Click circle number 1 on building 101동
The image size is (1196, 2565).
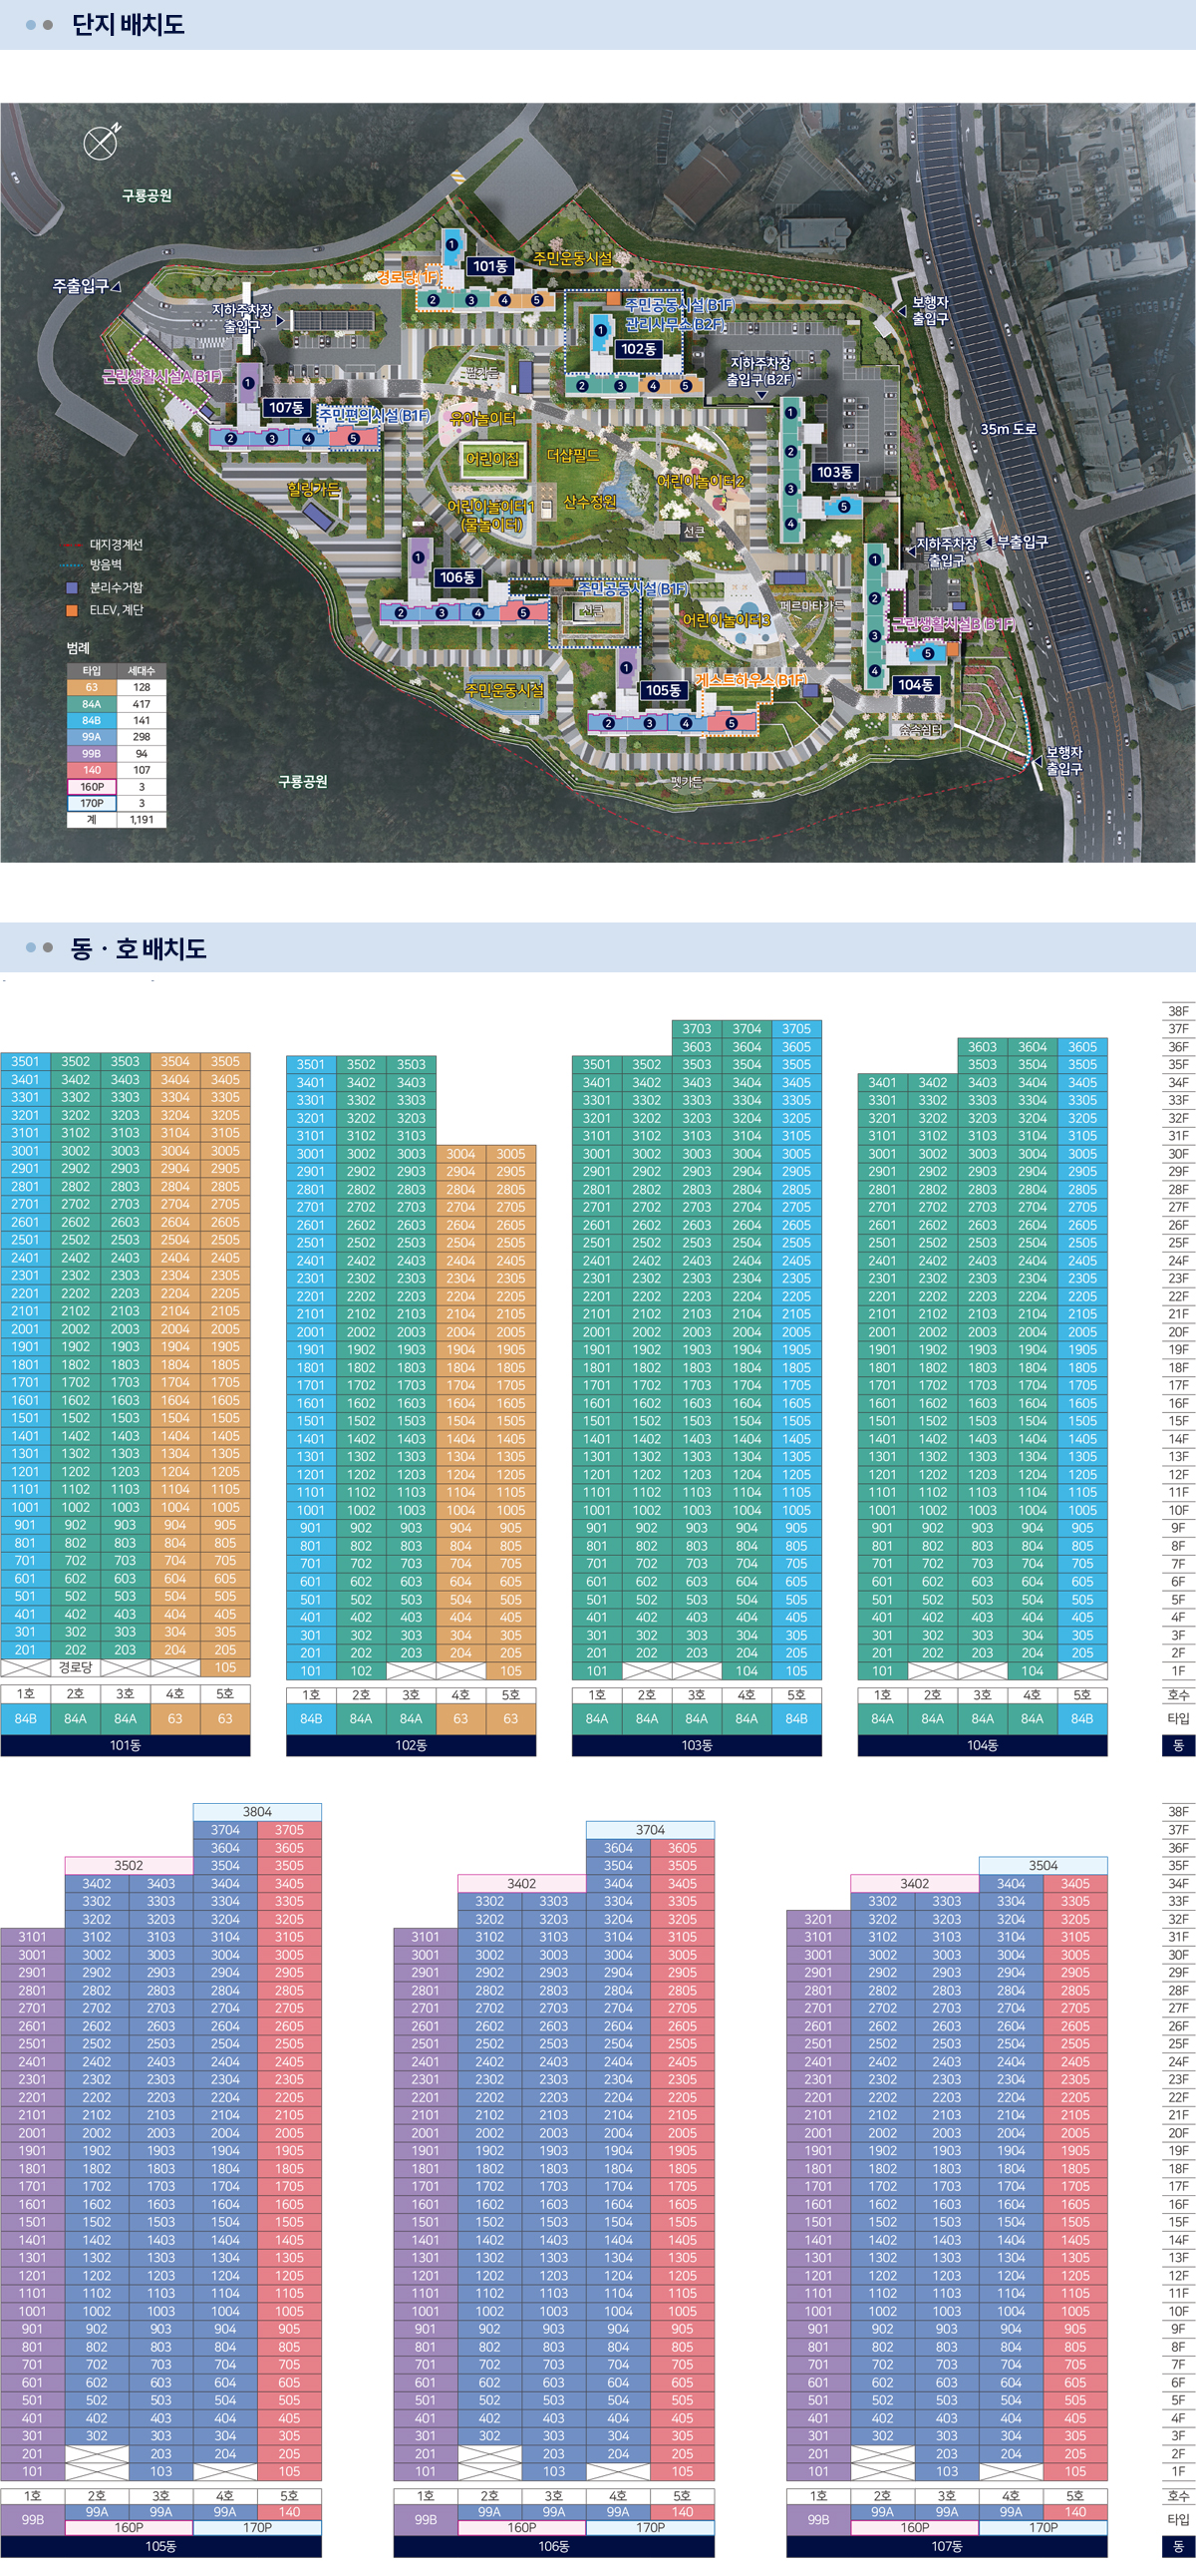[x=451, y=244]
